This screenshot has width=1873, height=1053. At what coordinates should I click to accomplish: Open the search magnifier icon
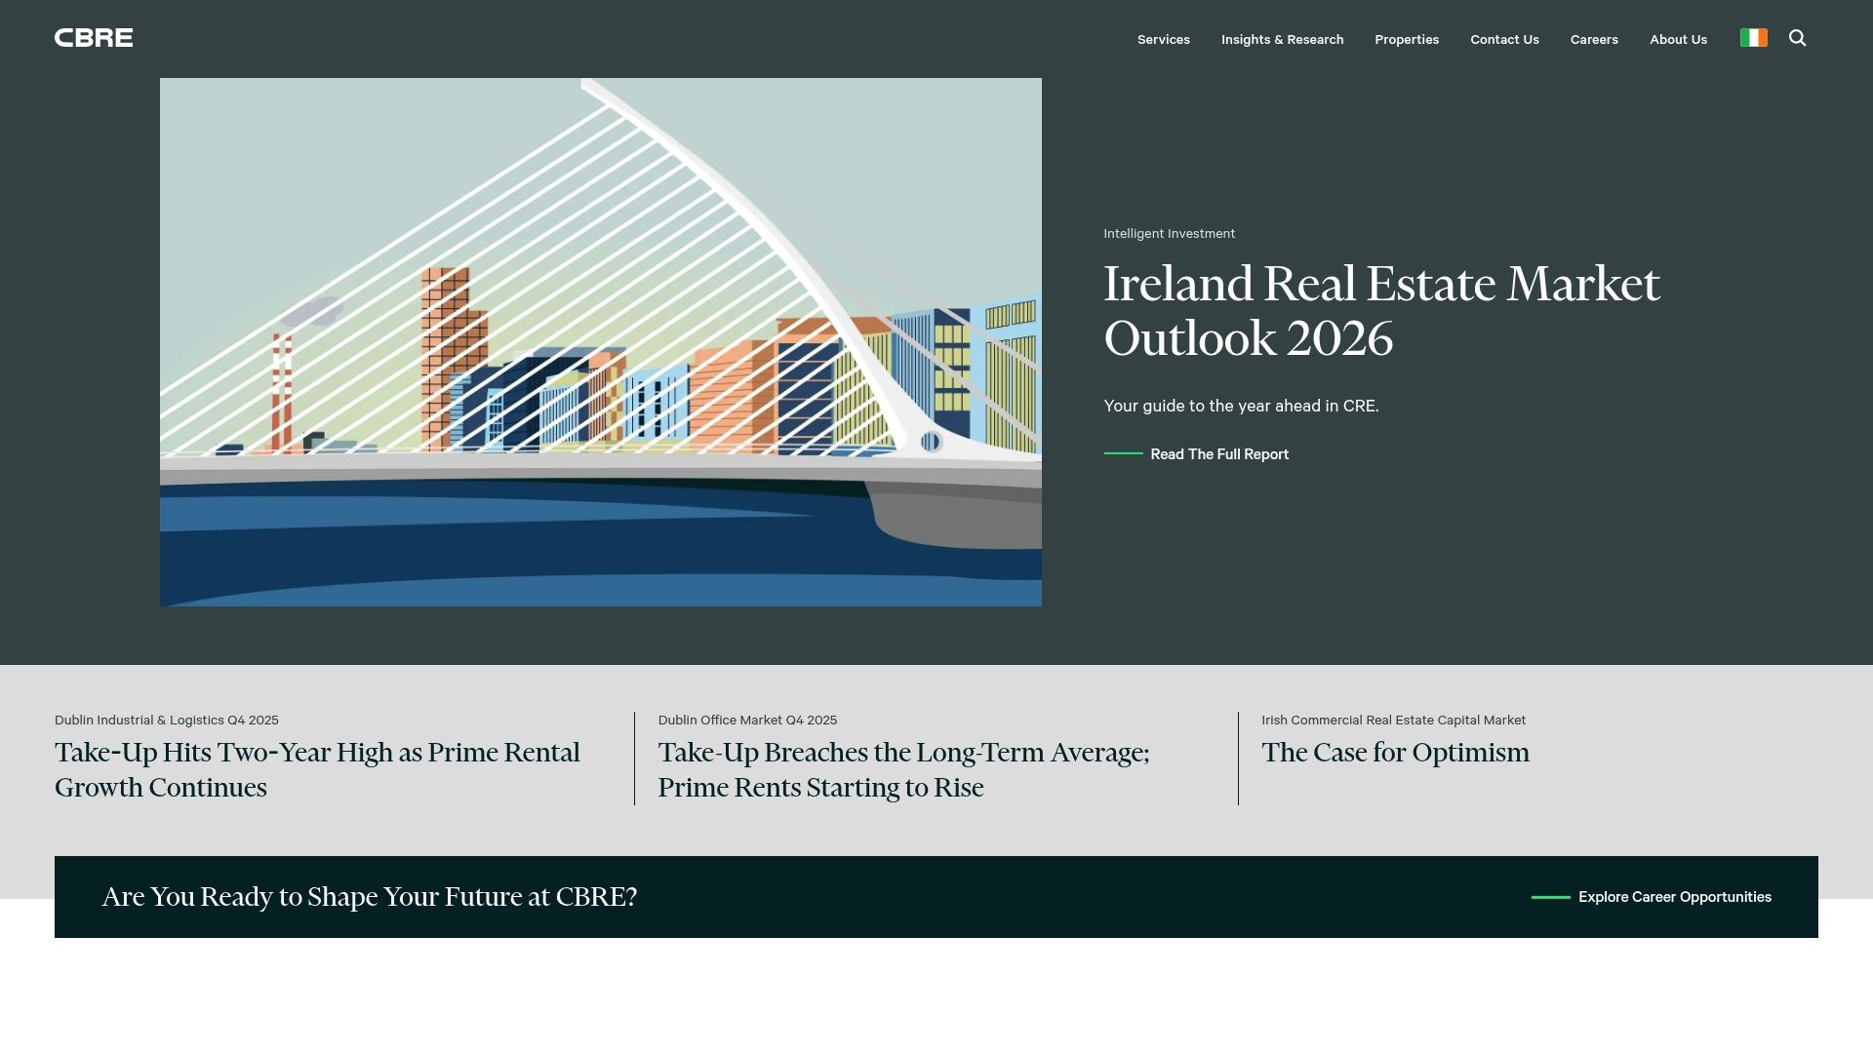pos(1797,38)
